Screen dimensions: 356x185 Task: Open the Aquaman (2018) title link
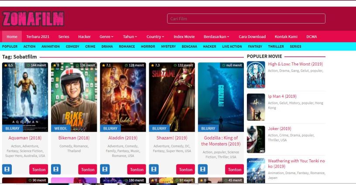click(x=25, y=138)
